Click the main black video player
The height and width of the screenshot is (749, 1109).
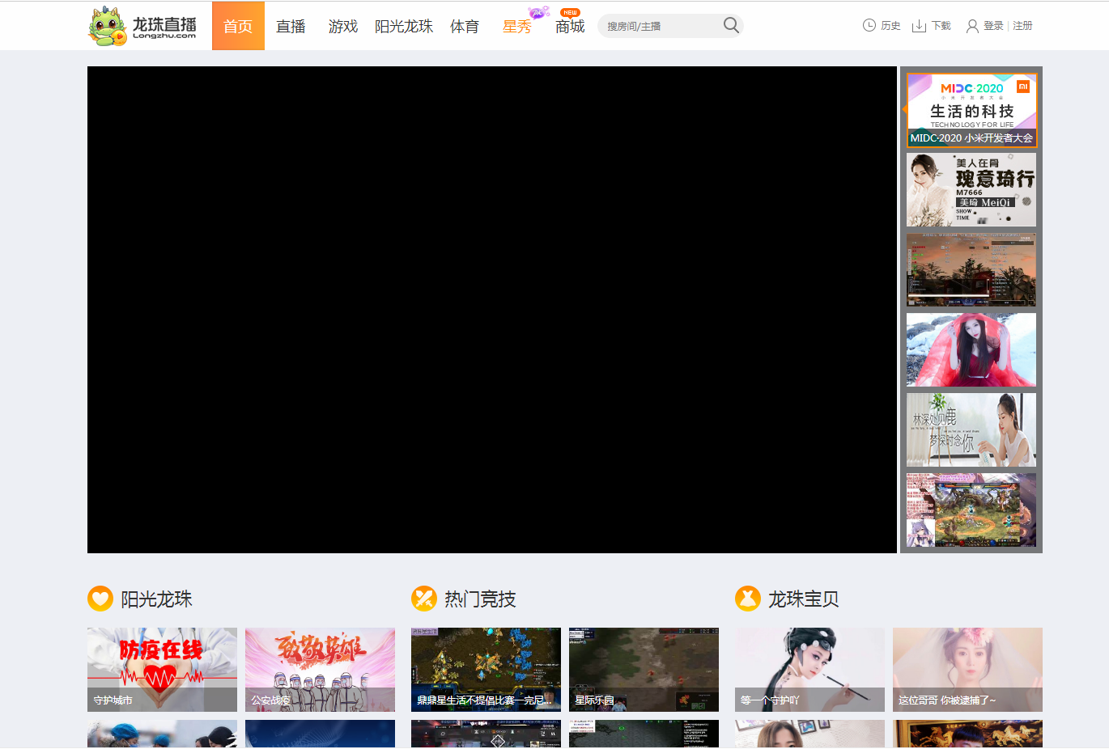point(492,310)
